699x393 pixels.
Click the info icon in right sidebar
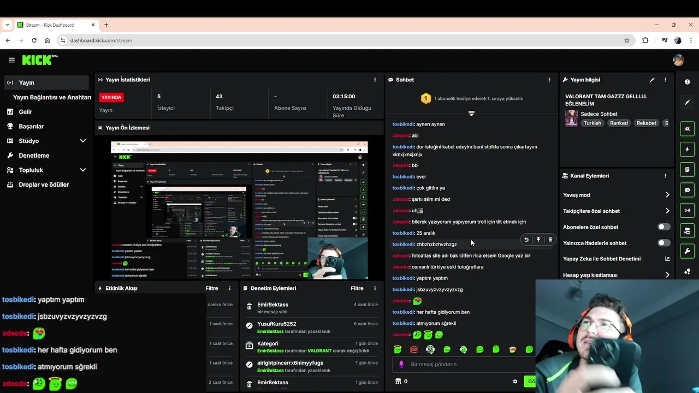687,82
